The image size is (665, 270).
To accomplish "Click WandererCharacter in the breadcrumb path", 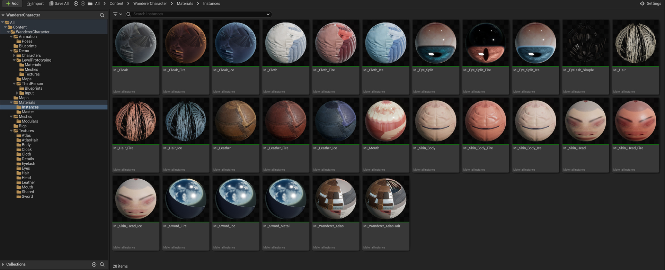I will [x=150, y=3].
